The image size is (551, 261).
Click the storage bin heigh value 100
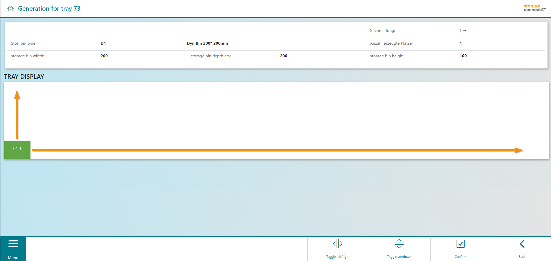[x=463, y=56]
